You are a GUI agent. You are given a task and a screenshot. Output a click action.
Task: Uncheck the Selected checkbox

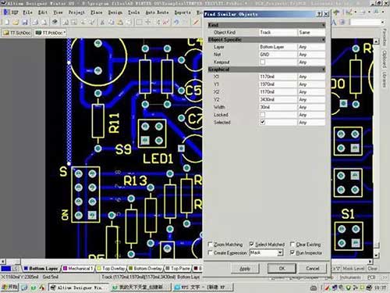pyautogui.click(x=263, y=122)
